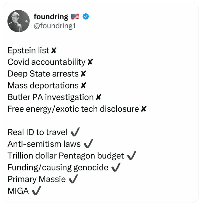Open the @foundring1 handle link
The image size is (201, 205).
55,26
